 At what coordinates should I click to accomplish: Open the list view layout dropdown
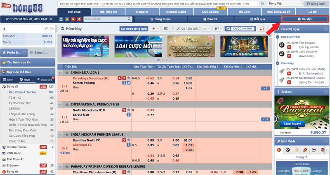[205, 29]
